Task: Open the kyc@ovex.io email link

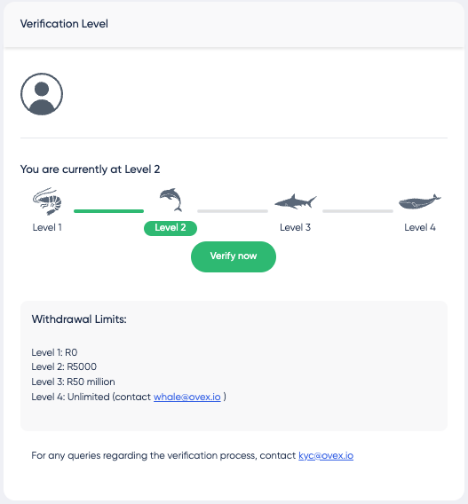Action: click(x=326, y=455)
